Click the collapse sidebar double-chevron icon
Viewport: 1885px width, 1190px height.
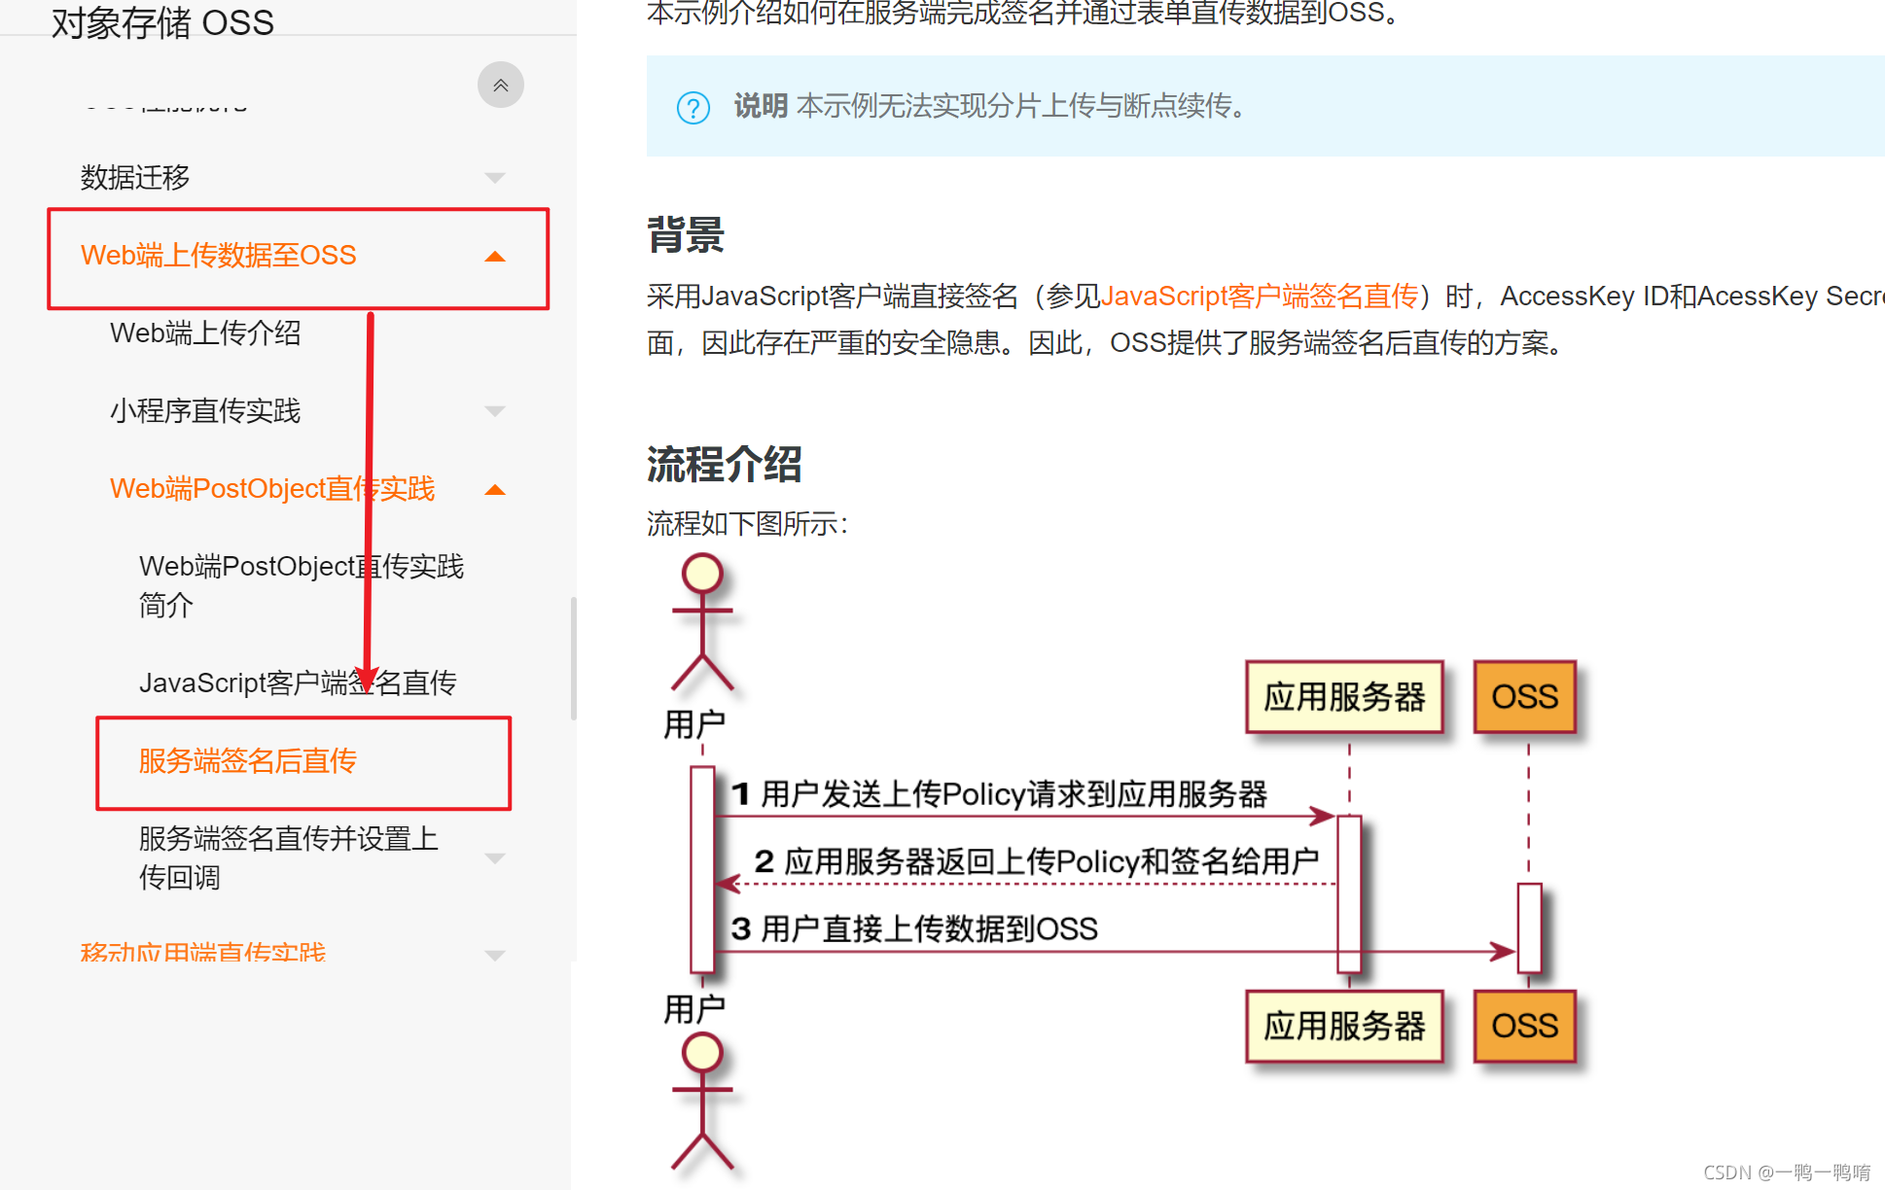[500, 85]
